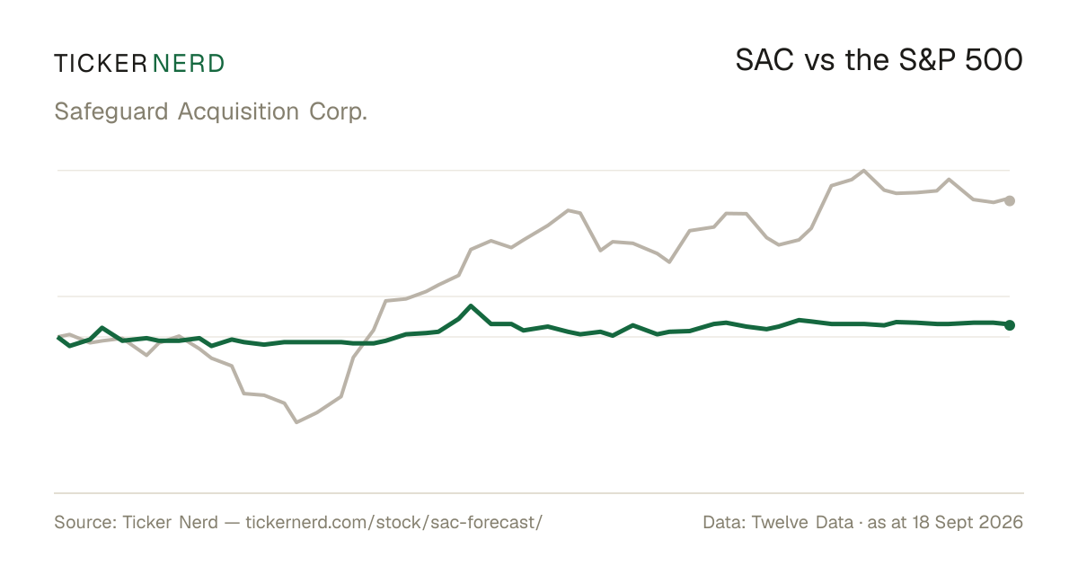Click the beige line end-point dot

tap(1010, 200)
